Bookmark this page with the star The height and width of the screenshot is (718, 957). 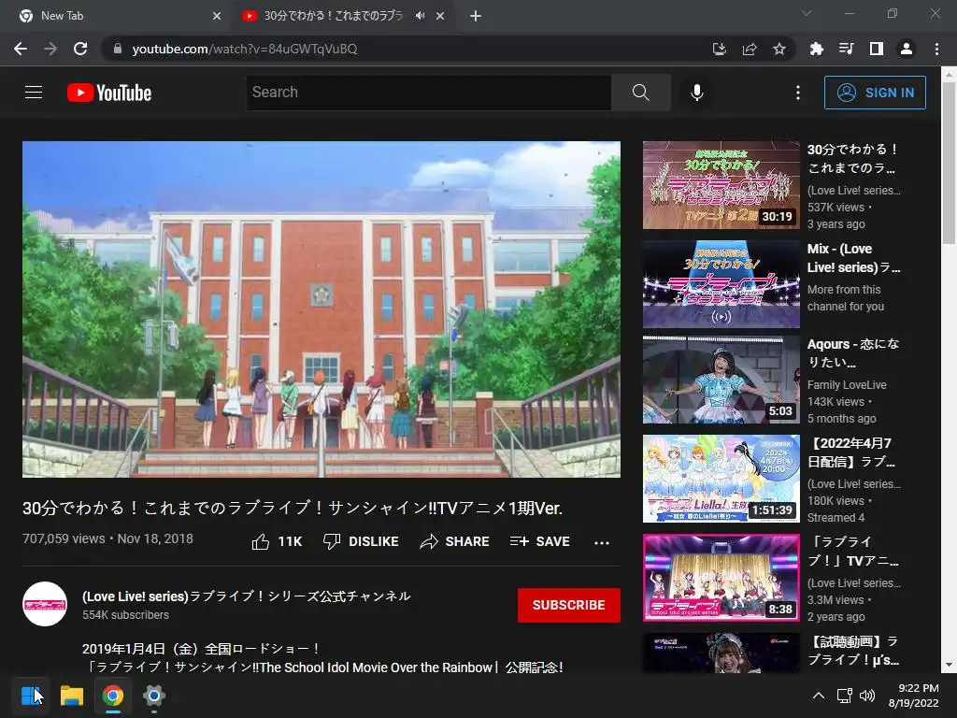point(779,49)
